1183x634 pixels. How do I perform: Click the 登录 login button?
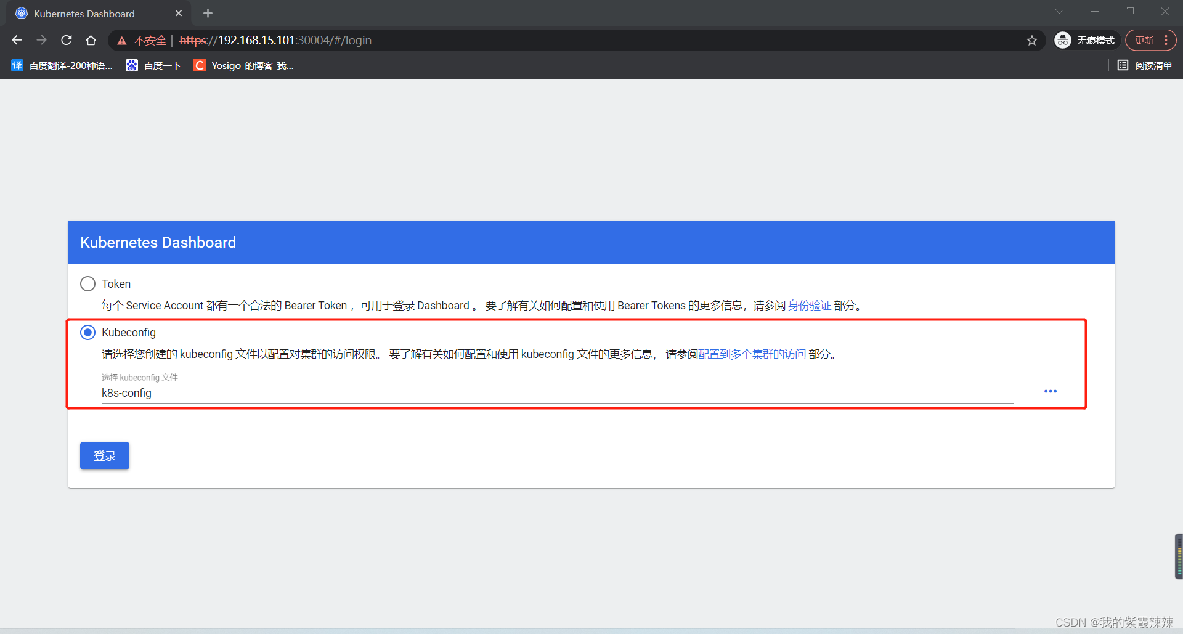pos(105,456)
